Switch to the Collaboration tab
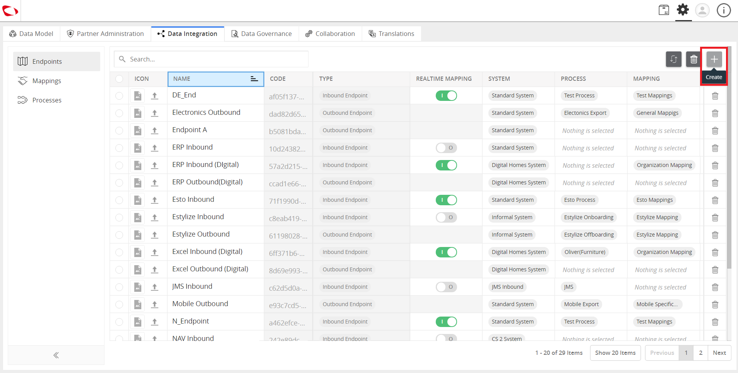 330,34
